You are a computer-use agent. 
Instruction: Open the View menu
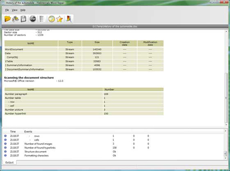click(x=15, y=10)
